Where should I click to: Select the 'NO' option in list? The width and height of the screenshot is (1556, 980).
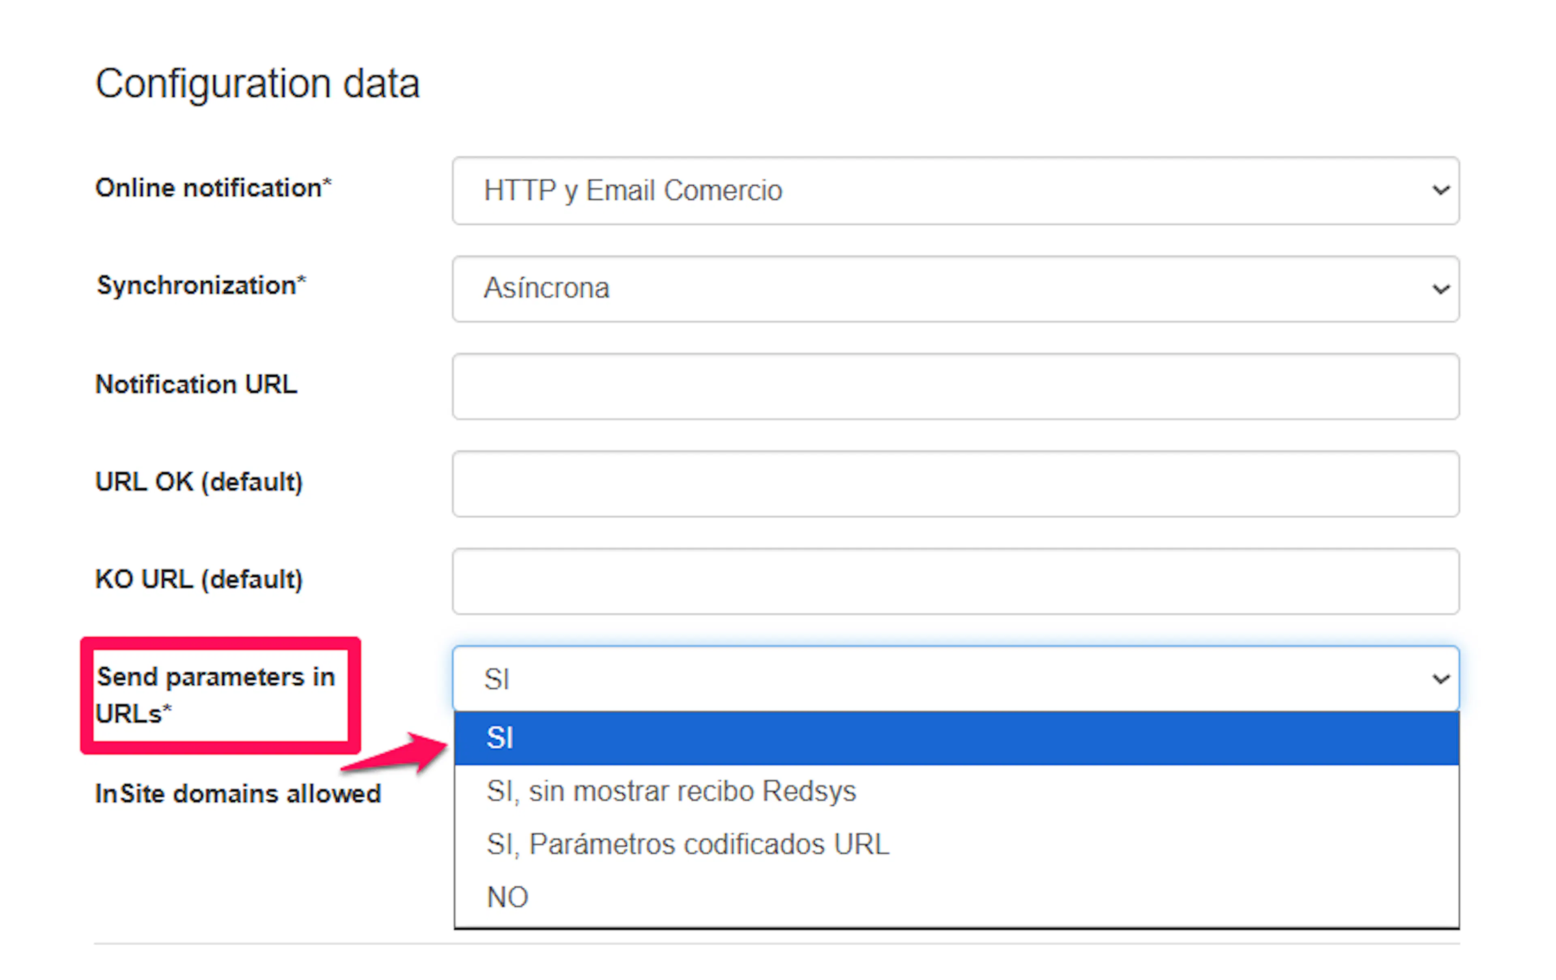pyautogui.click(x=956, y=897)
